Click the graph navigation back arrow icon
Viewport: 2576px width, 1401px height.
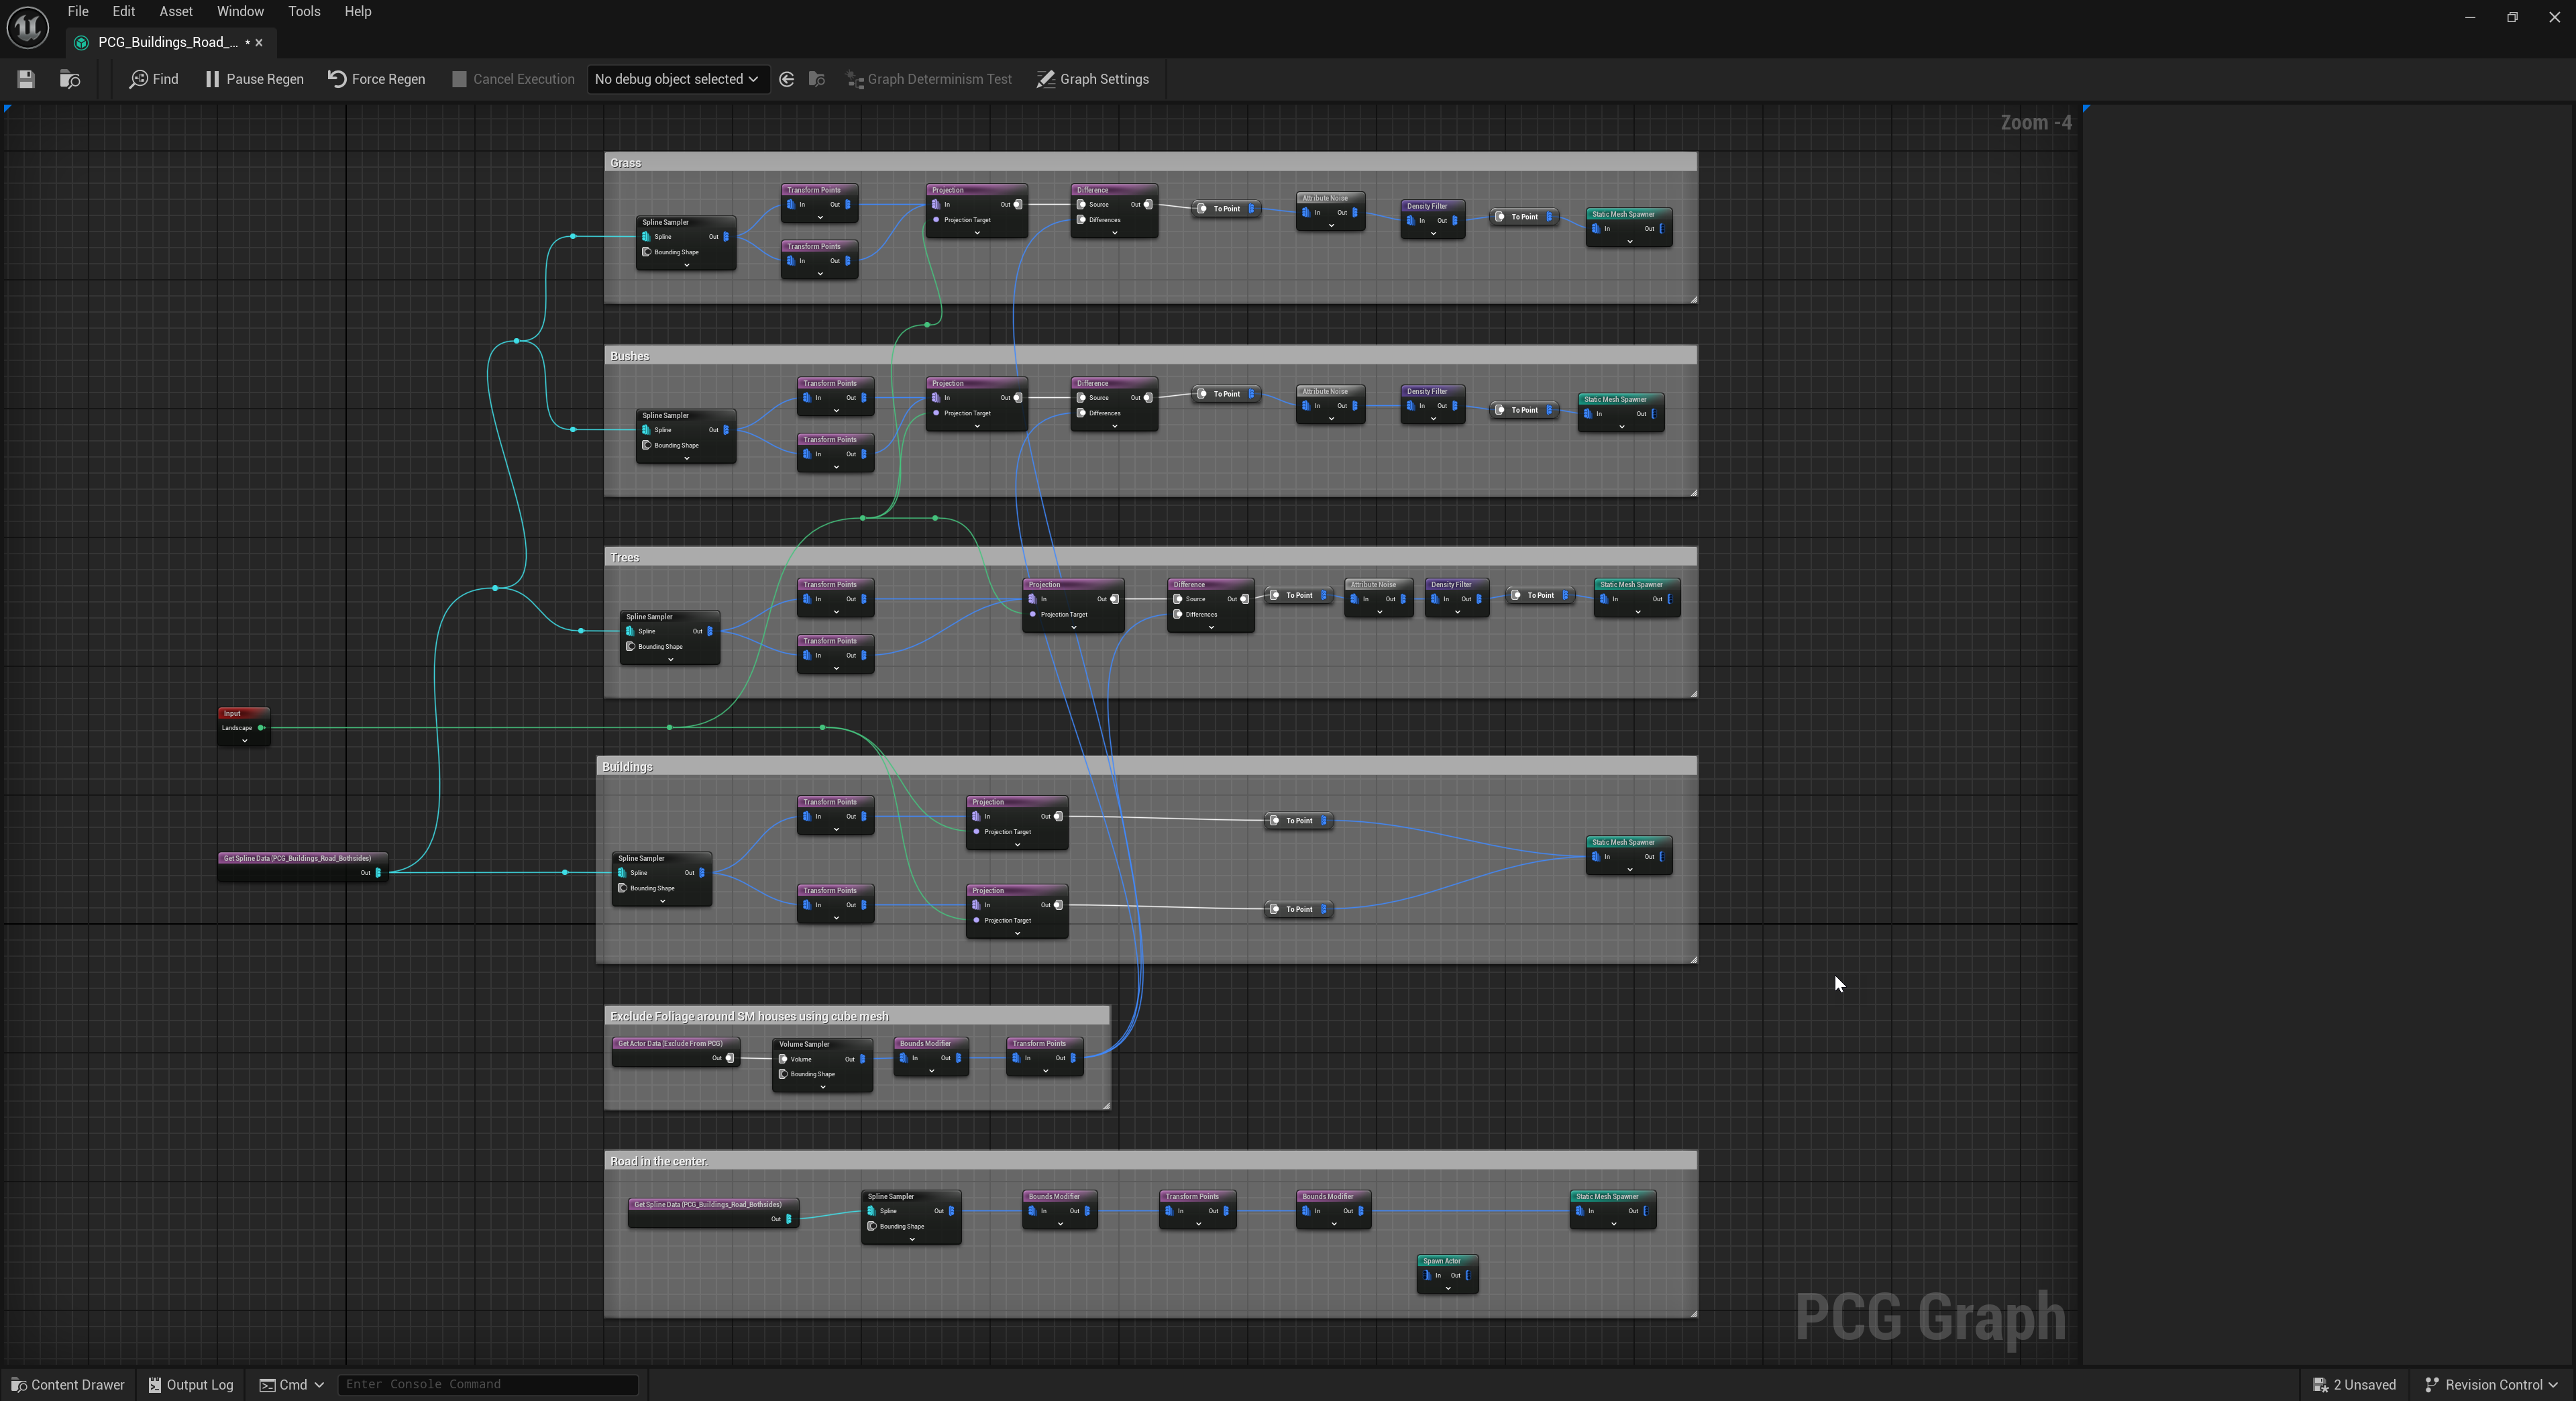coord(786,79)
